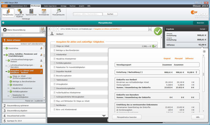This screenshot has width=210, height=125.
Task: Click the large green checkmark icon
Action: (x=158, y=31)
